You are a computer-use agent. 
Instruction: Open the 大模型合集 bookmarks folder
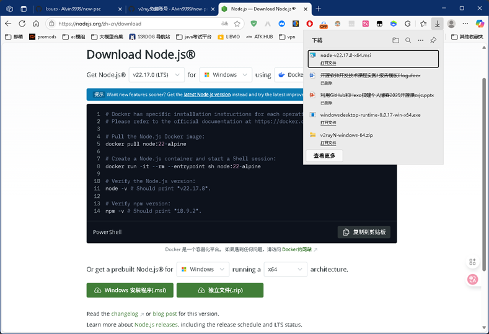click(107, 36)
